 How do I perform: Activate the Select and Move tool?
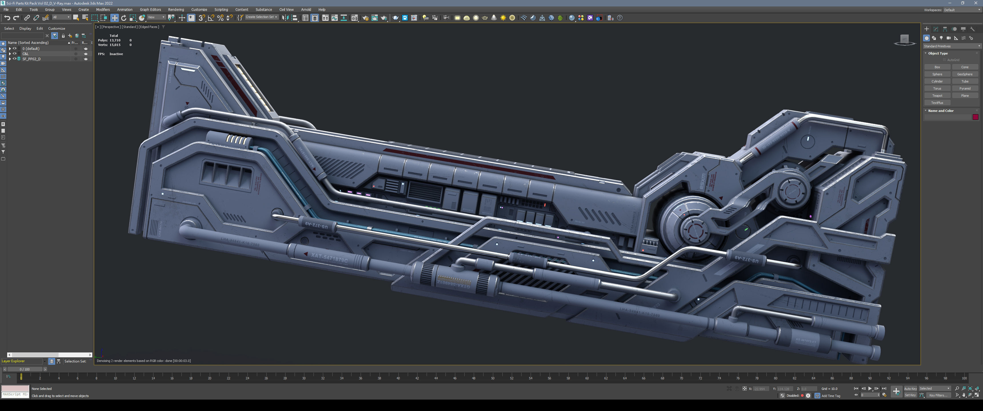click(x=115, y=18)
